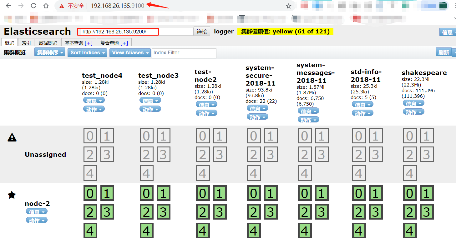Screen dimensions: 456x243
Task: Open the 信息 dropdown for test_node4
Action: click(x=94, y=100)
